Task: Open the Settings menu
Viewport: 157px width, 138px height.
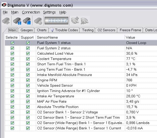Action: [x=49, y=12]
